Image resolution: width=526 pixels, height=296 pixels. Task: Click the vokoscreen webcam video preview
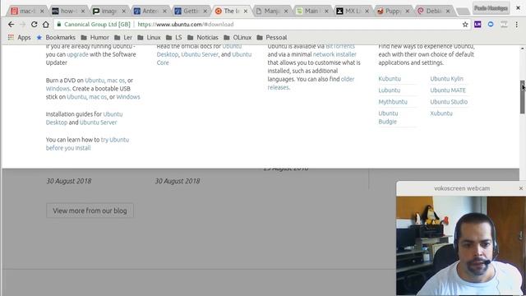point(461,246)
